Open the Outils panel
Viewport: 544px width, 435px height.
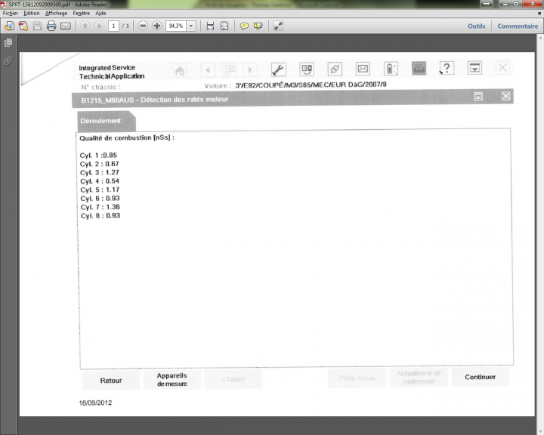[476, 26]
